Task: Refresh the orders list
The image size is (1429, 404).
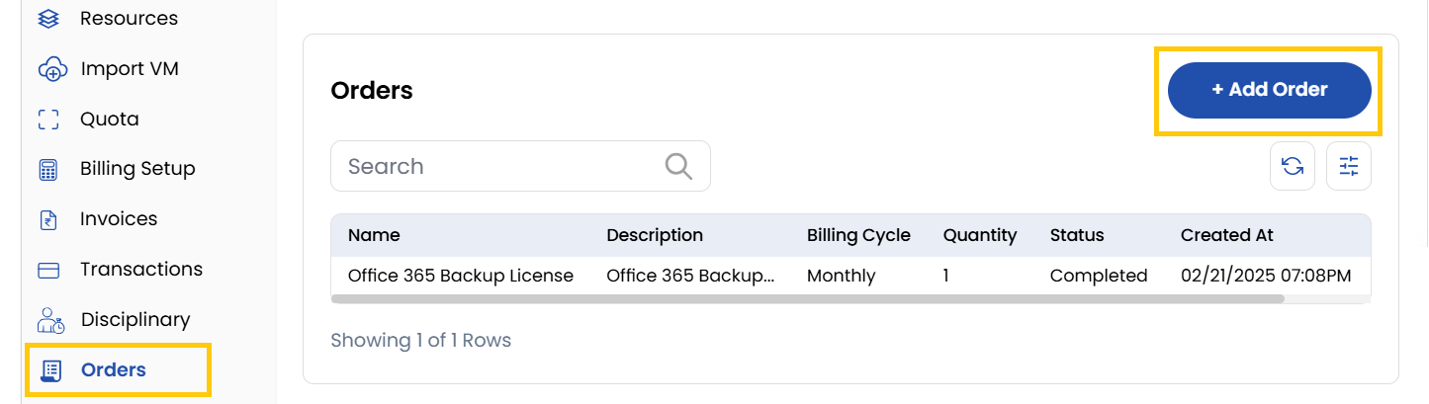Action: [x=1293, y=166]
